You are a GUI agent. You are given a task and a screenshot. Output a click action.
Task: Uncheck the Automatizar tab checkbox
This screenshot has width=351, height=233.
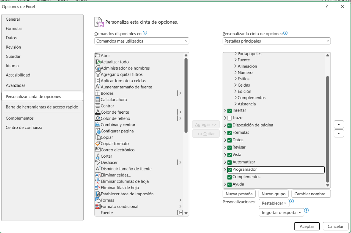click(229, 162)
